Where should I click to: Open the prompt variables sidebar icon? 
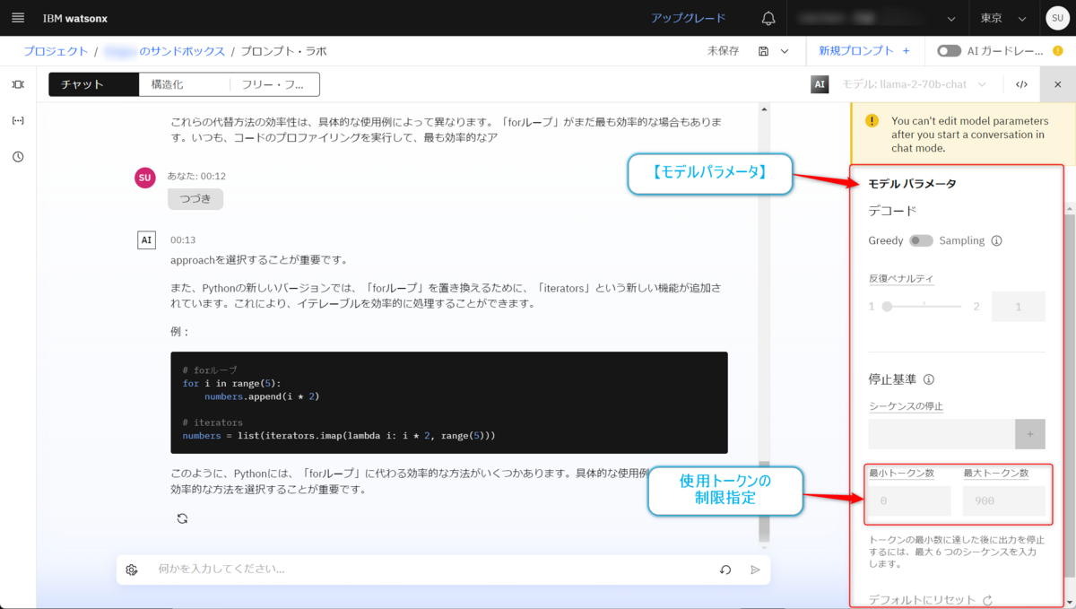pyautogui.click(x=18, y=120)
